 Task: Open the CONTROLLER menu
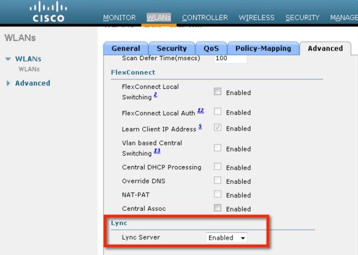click(205, 18)
